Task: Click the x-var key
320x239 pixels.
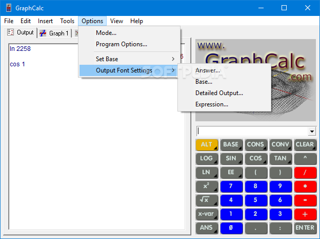Action: [207, 214]
